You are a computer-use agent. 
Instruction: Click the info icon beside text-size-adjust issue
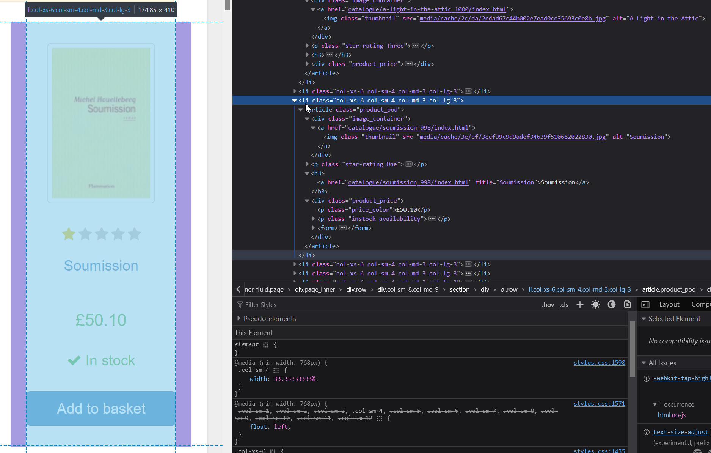tap(646, 432)
